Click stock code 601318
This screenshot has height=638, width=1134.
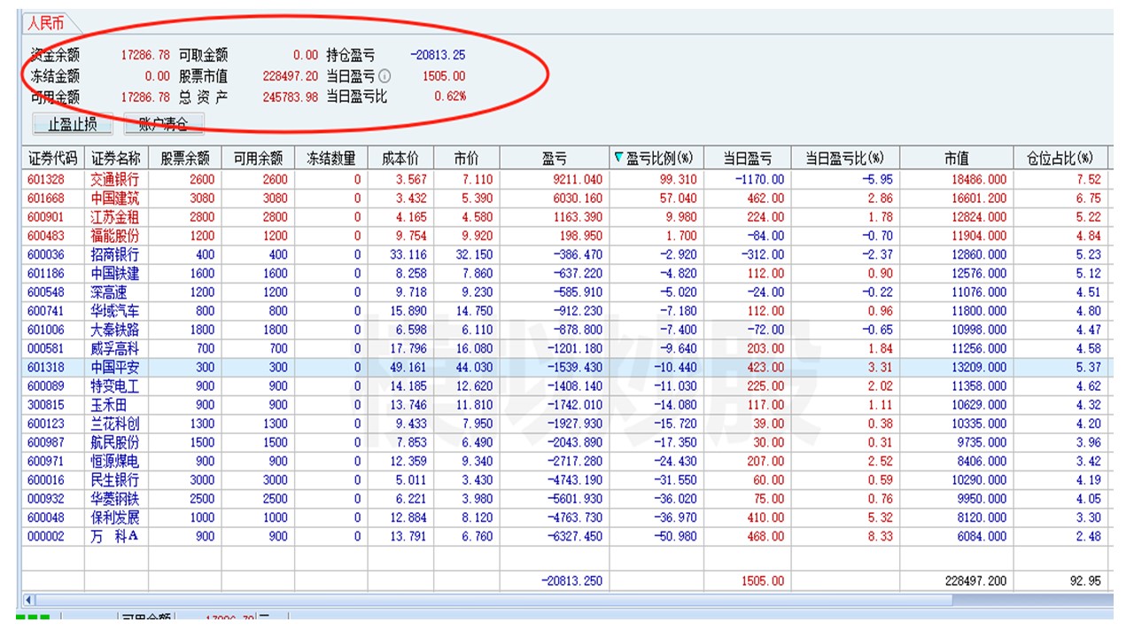[x=46, y=368]
